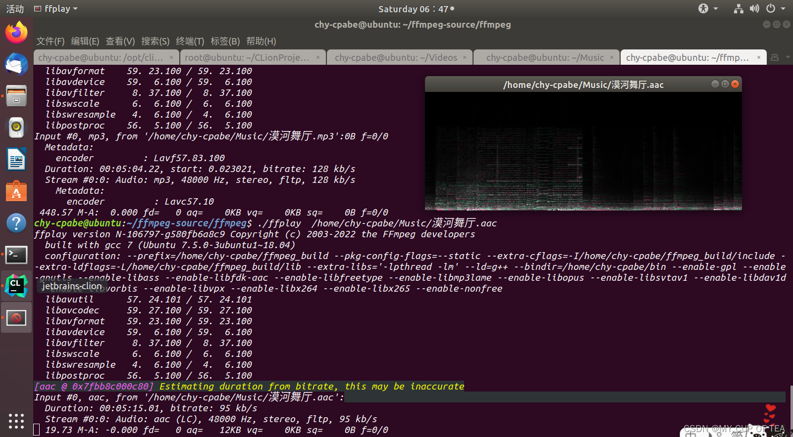Minimize the terminal window
This screenshot has width=793, height=437.
click(767, 24)
